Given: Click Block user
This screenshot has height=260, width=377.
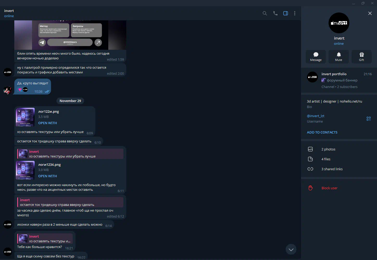Looking at the screenshot, I should tap(329, 188).
